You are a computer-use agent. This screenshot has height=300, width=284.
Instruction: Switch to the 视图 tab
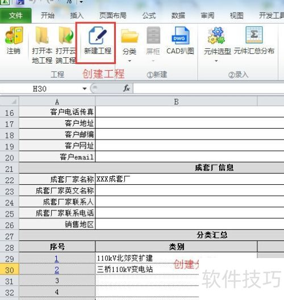[236, 15]
